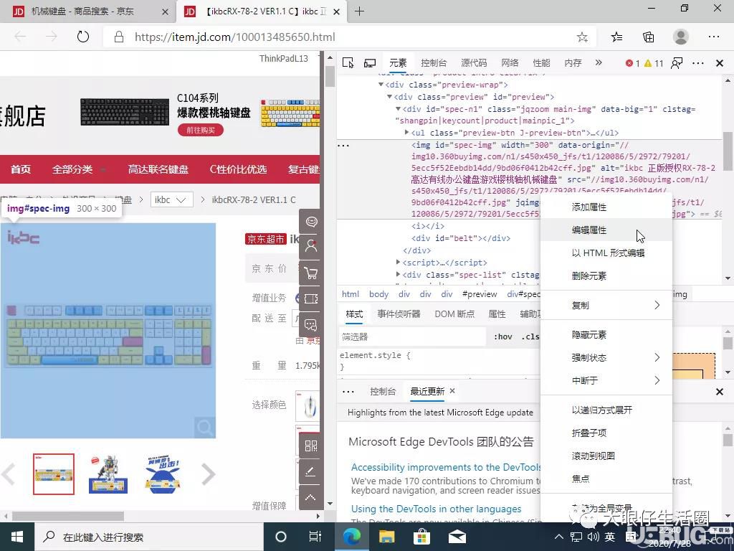The height and width of the screenshot is (551, 734).
Task: Select 事件侦听器 tab in styles pane
Action: pos(399,314)
